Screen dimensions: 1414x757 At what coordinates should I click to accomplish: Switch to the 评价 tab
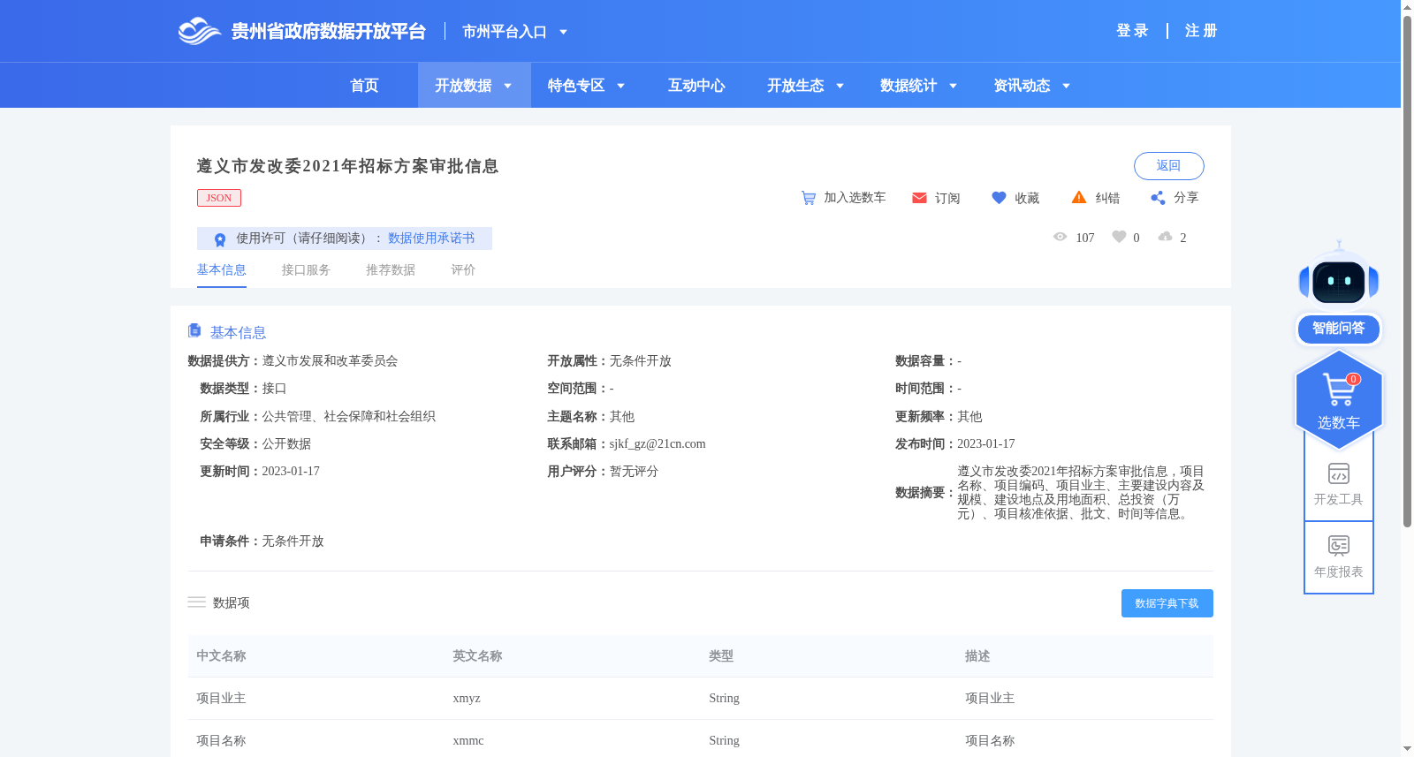tap(463, 270)
